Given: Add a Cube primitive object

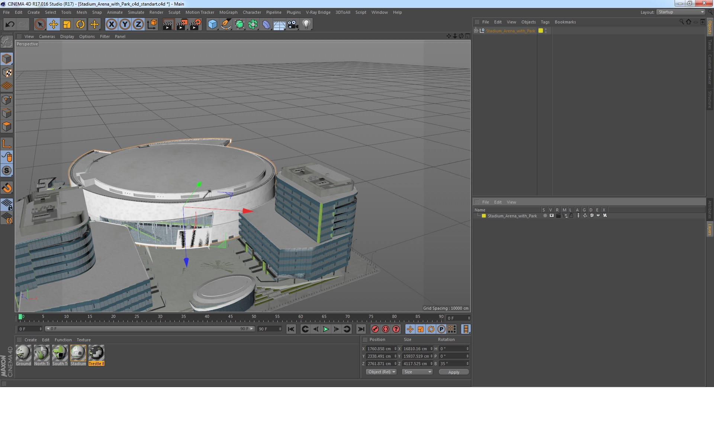Looking at the screenshot, I should pos(212,25).
